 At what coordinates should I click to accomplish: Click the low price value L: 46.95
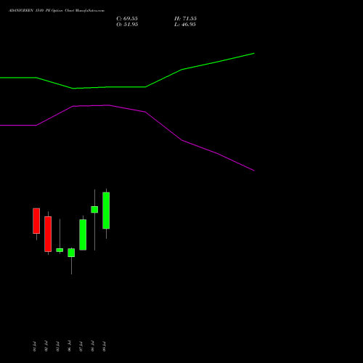point(185,25)
